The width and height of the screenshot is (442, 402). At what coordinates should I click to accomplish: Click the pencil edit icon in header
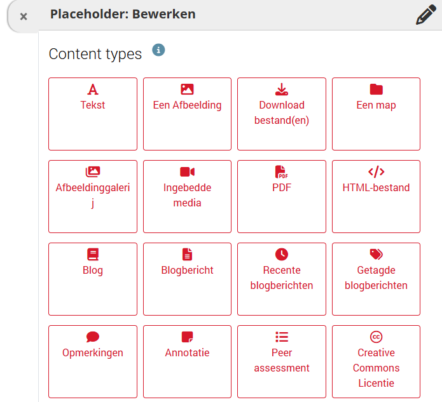point(427,15)
